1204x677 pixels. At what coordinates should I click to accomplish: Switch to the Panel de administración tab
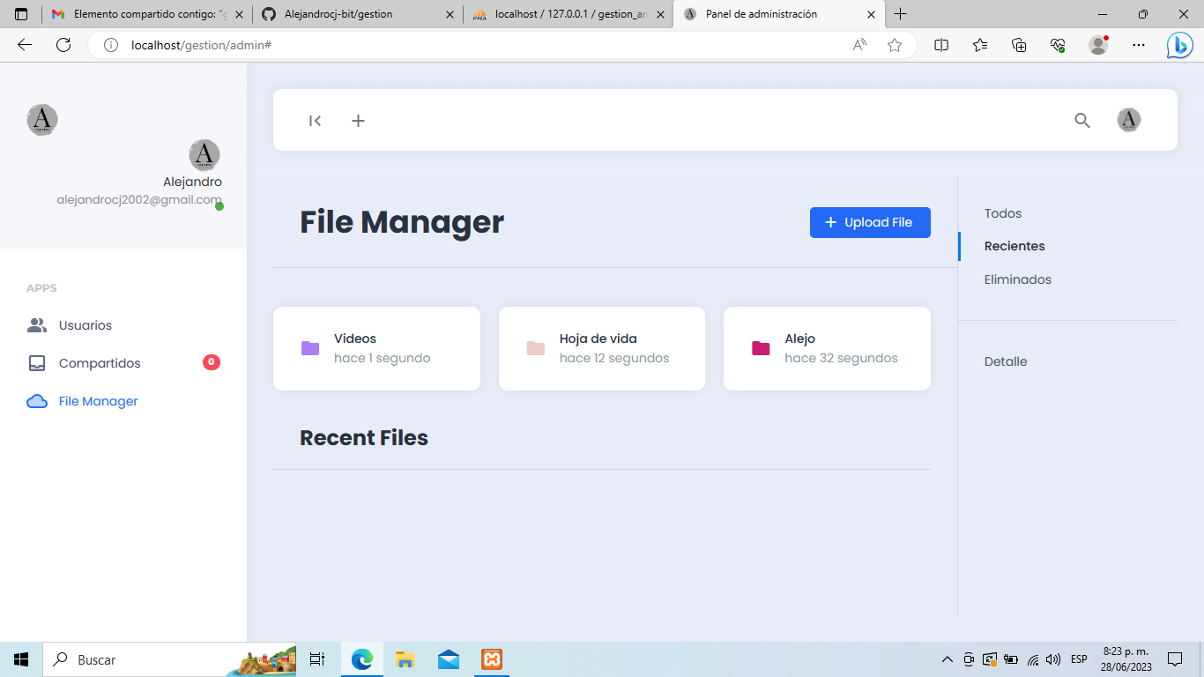click(776, 14)
